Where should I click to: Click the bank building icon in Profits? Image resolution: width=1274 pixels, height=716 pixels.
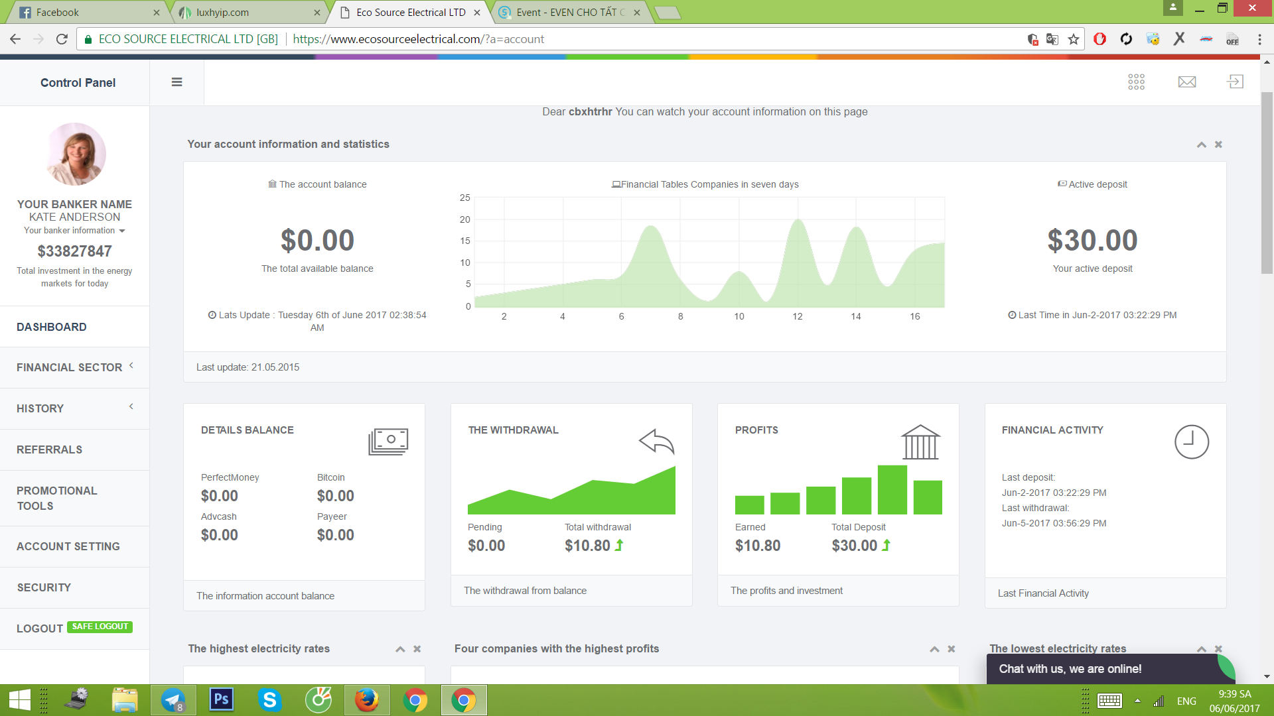click(920, 442)
